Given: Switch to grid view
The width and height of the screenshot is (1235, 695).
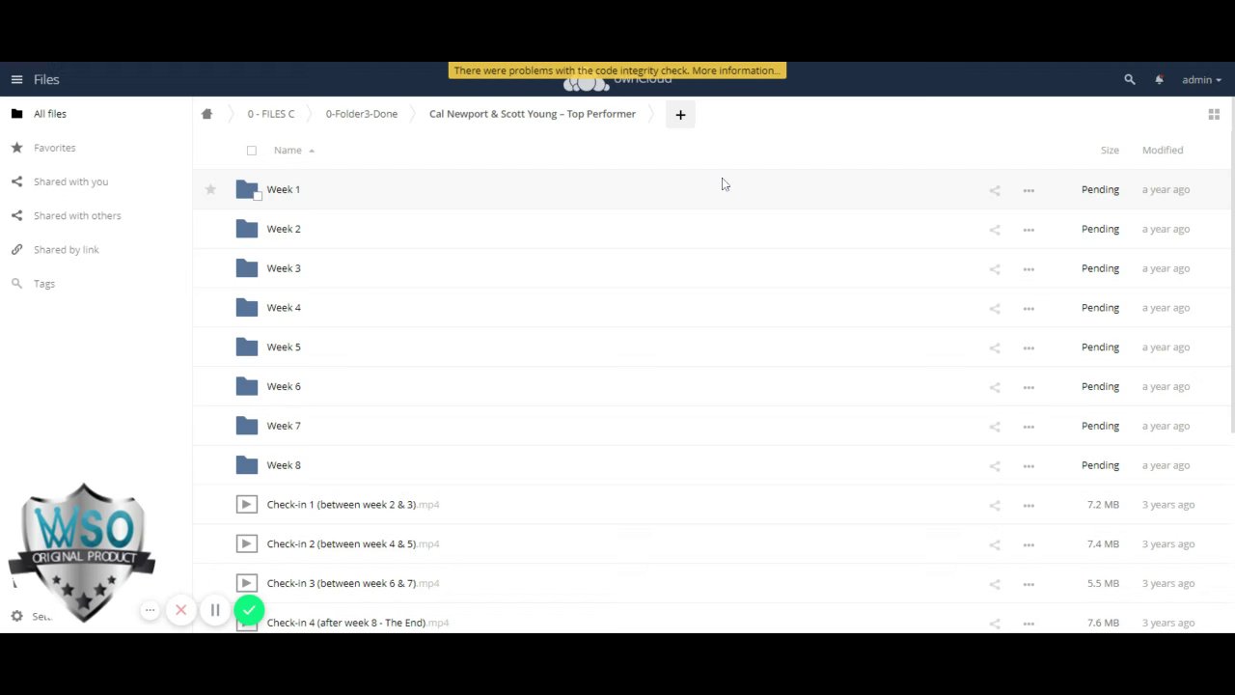Looking at the screenshot, I should coord(1214,114).
